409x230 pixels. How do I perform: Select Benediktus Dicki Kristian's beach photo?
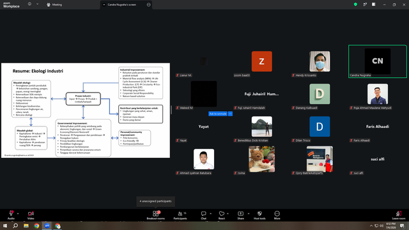[x=261, y=126]
